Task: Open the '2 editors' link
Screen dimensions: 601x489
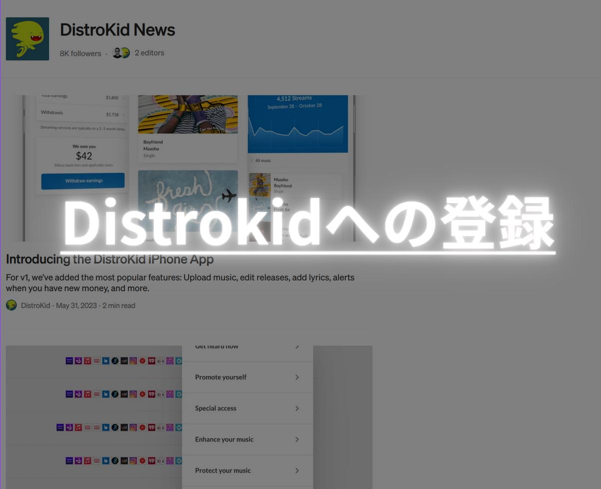Action: 149,53
